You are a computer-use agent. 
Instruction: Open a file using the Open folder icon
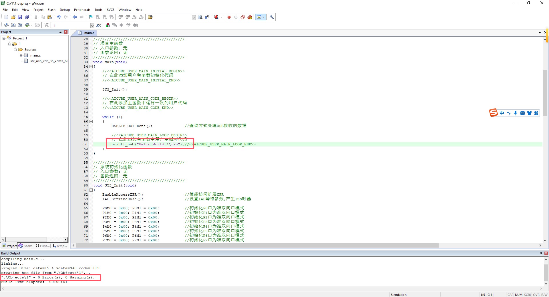coord(13,17)
